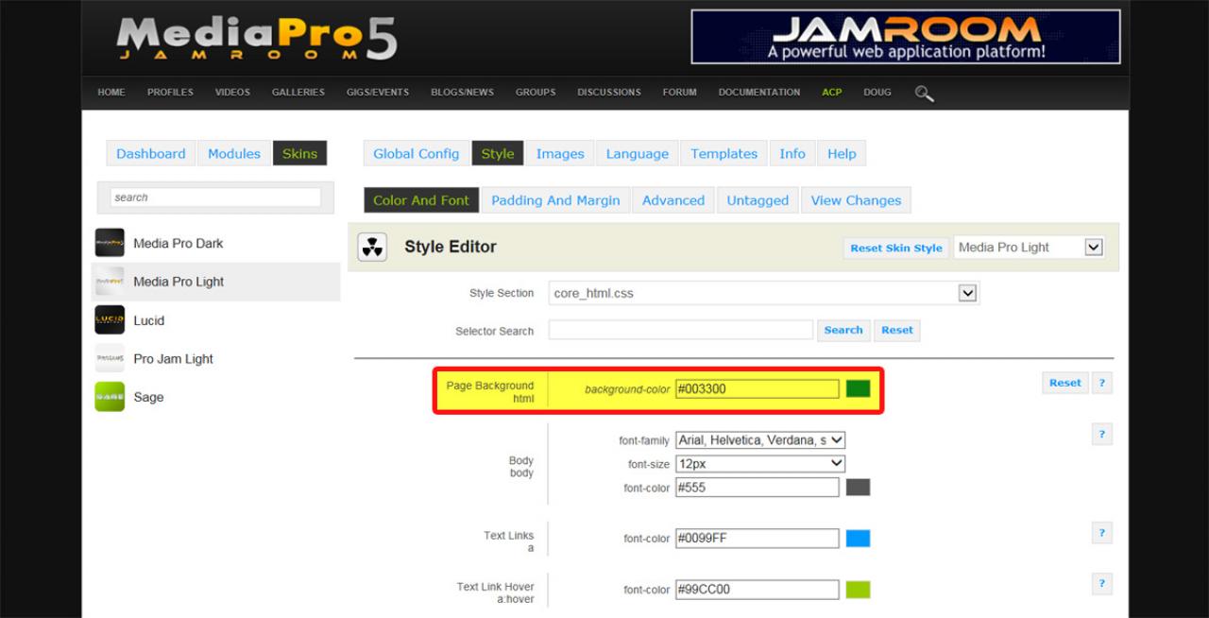Open FORUM in the navigation bar
This screenshot has height=618, width=1209.
680,93
